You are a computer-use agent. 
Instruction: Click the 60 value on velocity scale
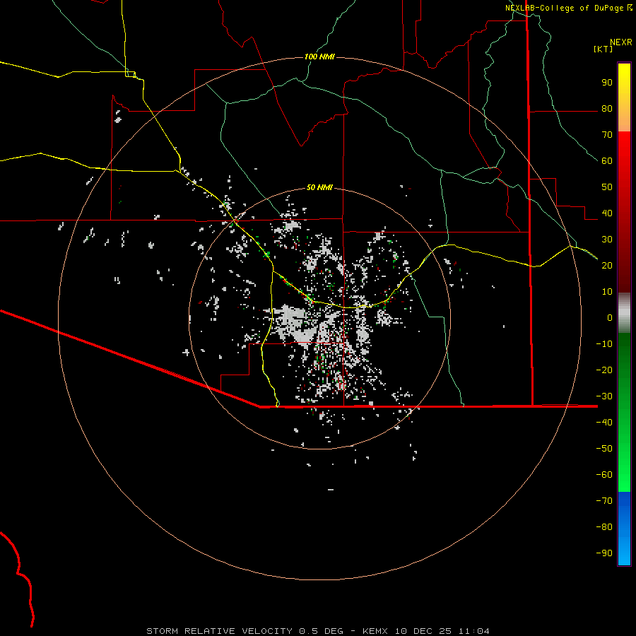click(x=607, y=161)
